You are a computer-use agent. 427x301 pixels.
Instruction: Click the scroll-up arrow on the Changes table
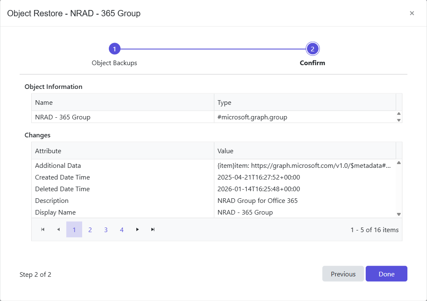click(x=398, y=162)
